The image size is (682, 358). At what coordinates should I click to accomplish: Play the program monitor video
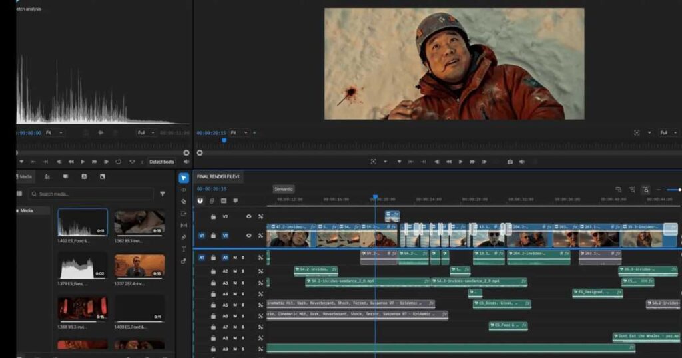460,162
